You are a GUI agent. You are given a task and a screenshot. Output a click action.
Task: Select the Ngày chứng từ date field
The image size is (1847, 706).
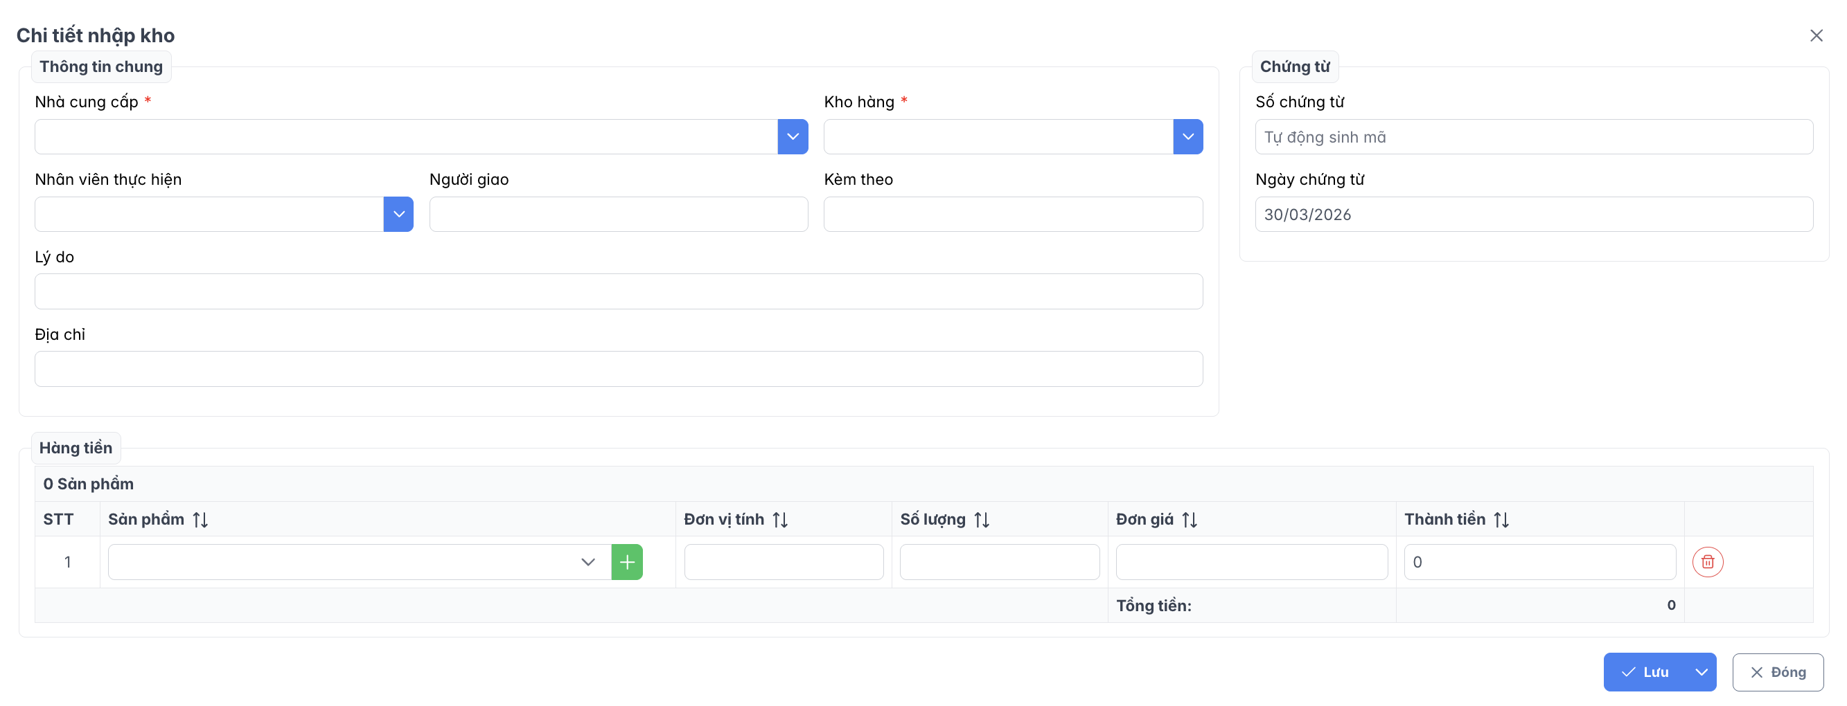pyautogui.click(x=1533, y=214)
